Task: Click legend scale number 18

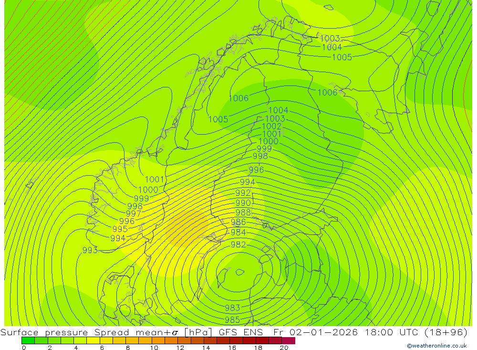Action: pos(258,348)
